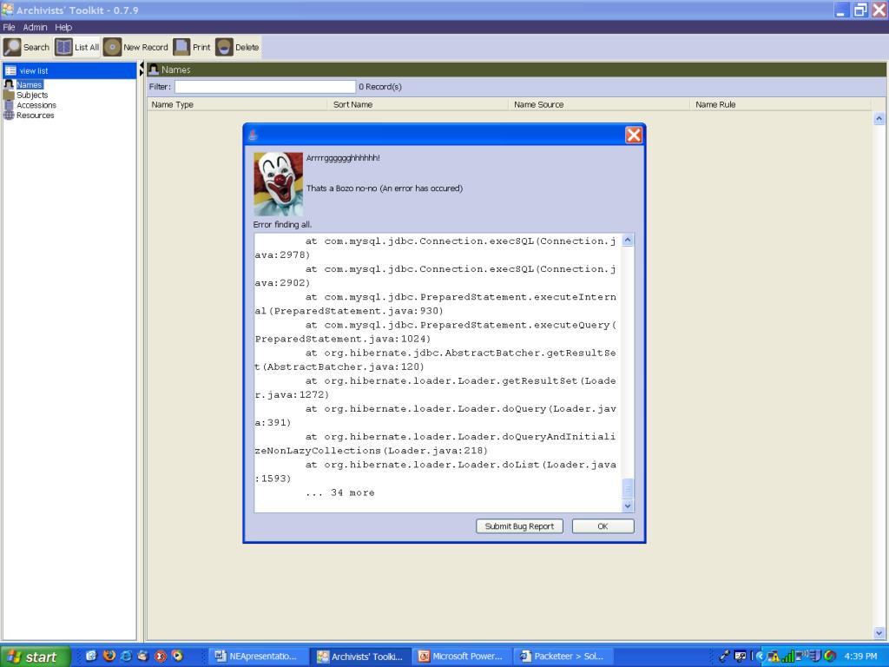Open Firefox from the quick launch bar
Screen dimensions: 889x667
[x=109, y=657]
